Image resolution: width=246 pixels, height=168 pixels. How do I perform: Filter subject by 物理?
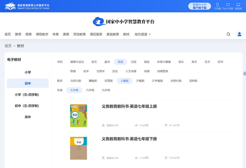(73, 71)
